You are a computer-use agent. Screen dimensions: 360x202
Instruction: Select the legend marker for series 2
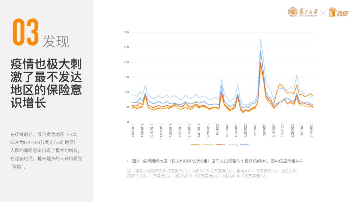click(x=207, y=145)
